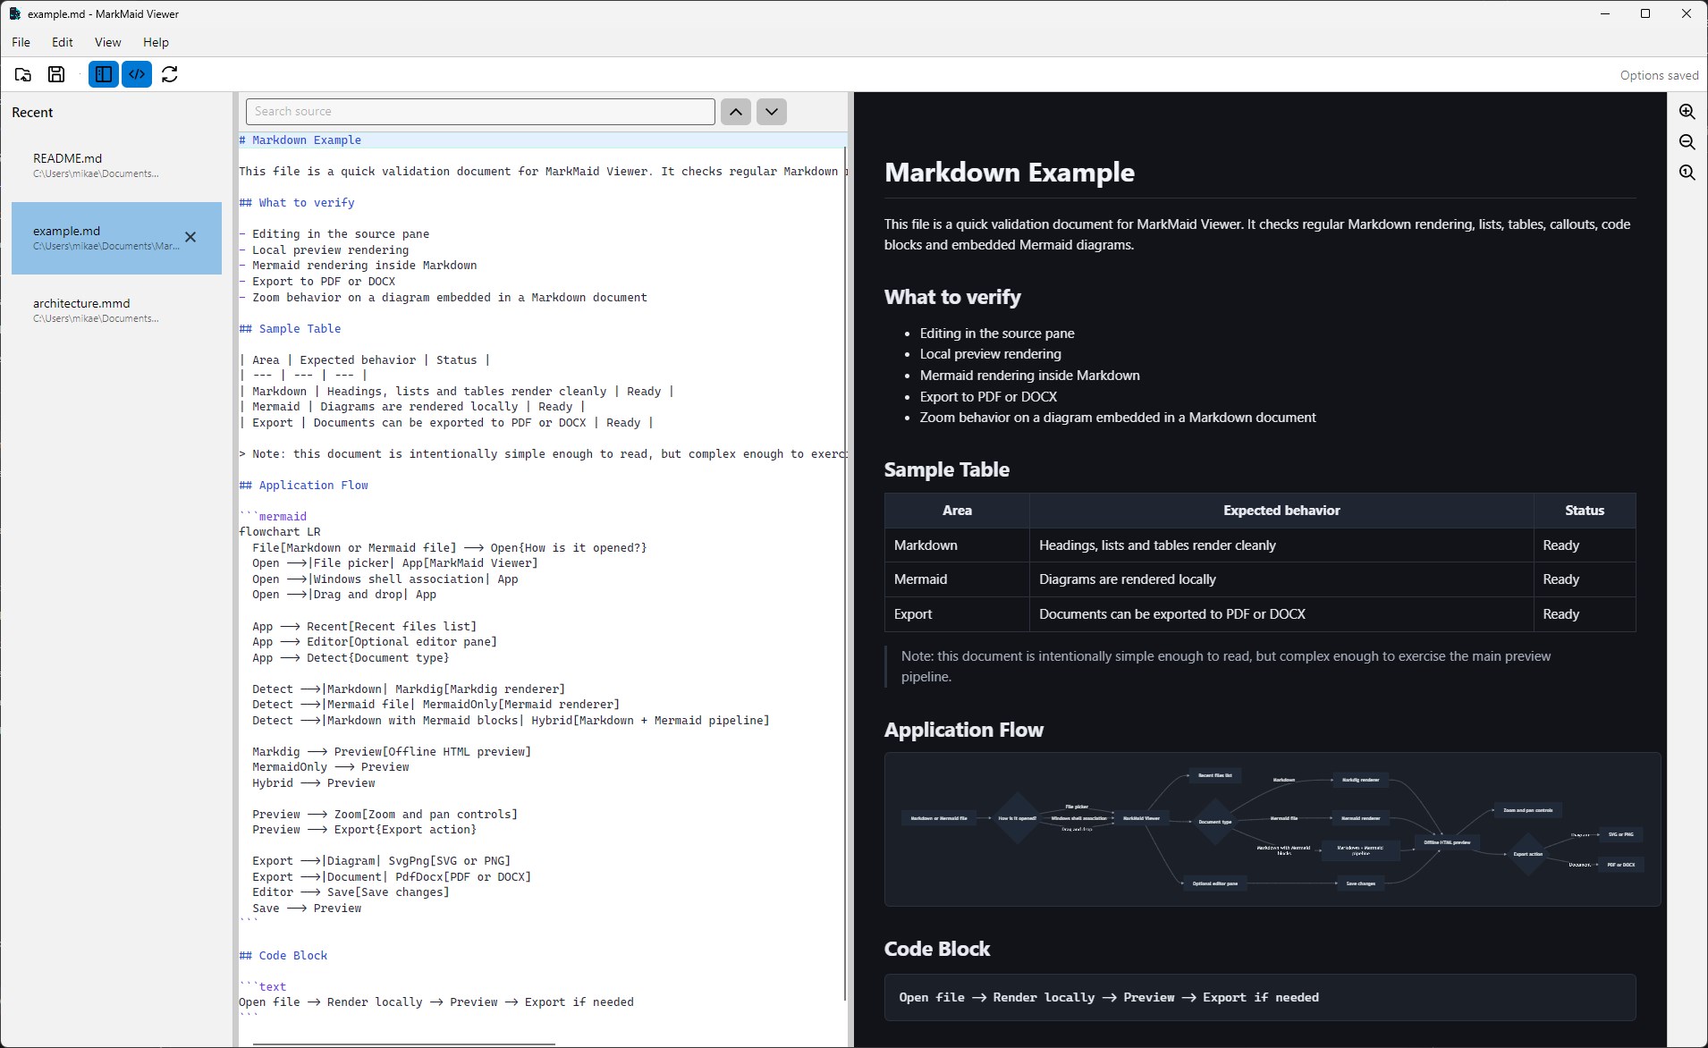The height and width of the screenshot is (1048, 1708).
Task: Open the Edit menu
Action: (63, 42)
